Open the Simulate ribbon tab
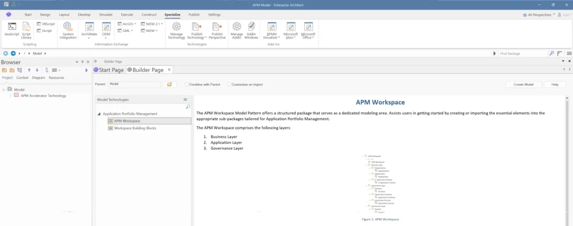The height and width of the screenshot is (226, 573). pyautogui.click(x=106, y=15)
